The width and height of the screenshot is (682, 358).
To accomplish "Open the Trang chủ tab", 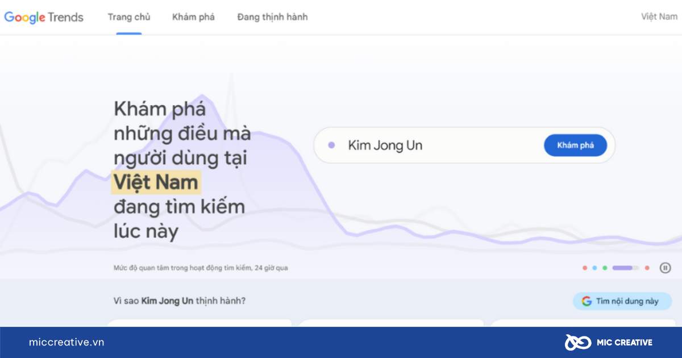I will coord(129,17).
